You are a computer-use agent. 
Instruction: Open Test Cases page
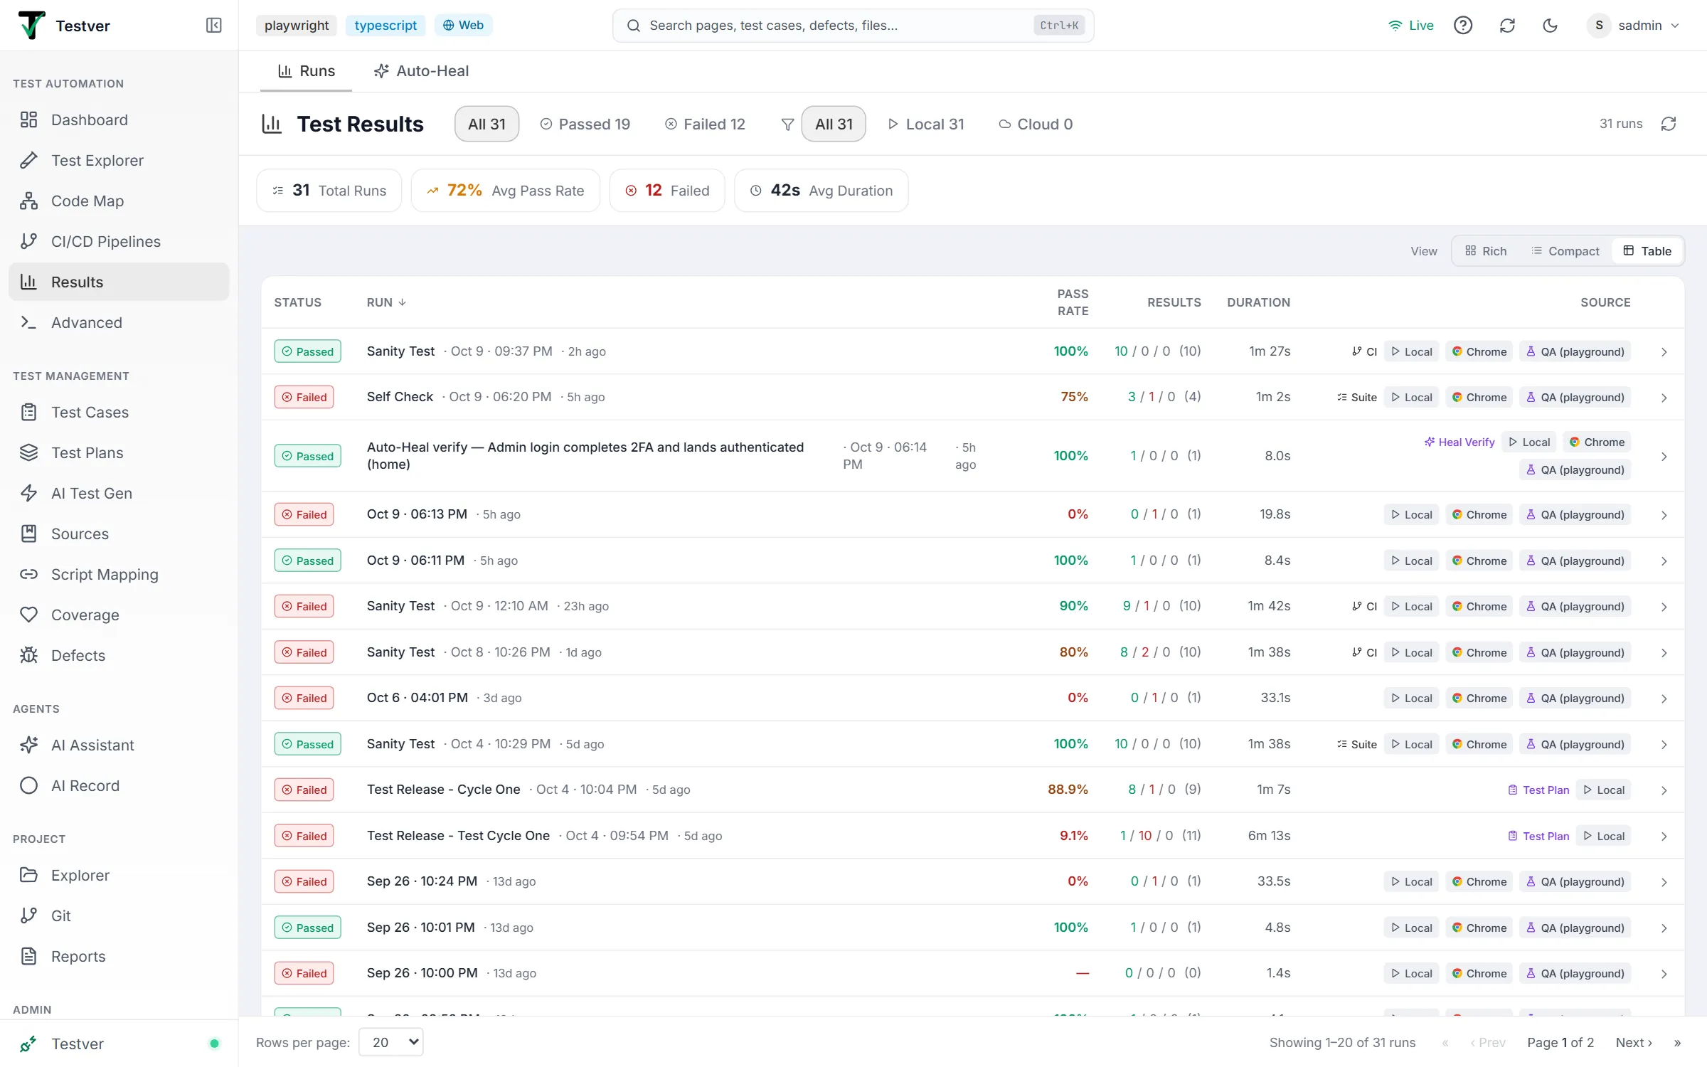click(x=119, y=412)
